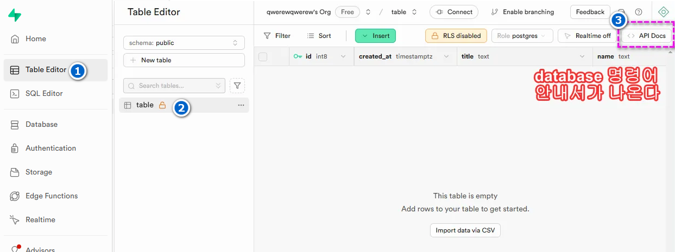The height and width of the screenshot is (252, 675).
Task: Open the help question mark icon
Action: click(639, 12)
